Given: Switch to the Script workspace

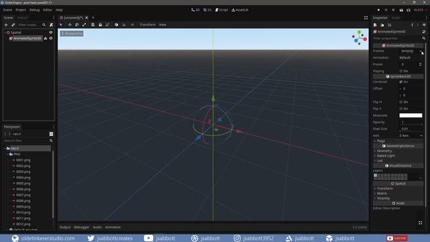Looking at the screenshot, I should point(222,10).
